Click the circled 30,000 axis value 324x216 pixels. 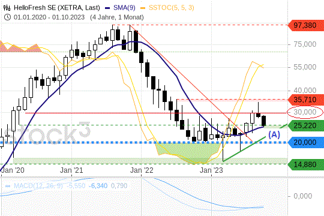coord(305,112)
